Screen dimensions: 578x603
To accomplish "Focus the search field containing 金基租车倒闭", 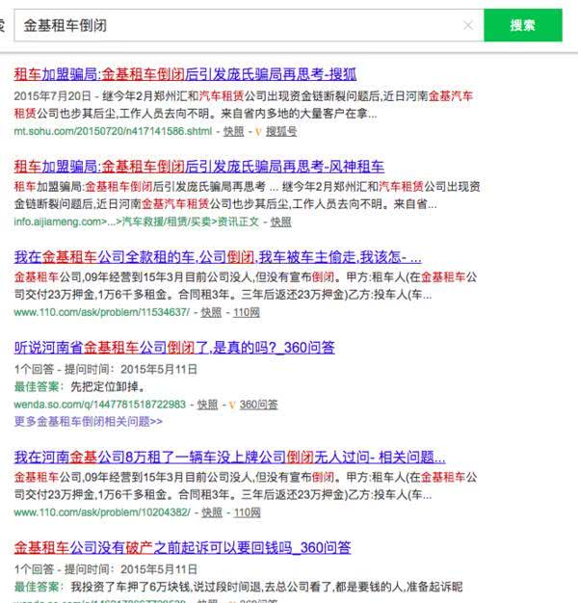I will [x=249, y=25].
